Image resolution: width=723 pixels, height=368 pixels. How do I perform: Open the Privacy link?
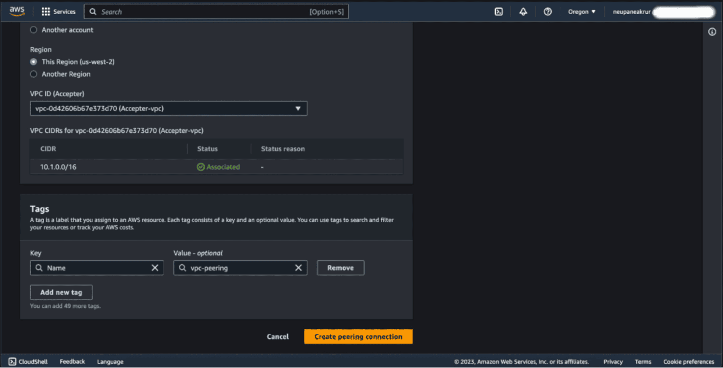coord(613,361)
